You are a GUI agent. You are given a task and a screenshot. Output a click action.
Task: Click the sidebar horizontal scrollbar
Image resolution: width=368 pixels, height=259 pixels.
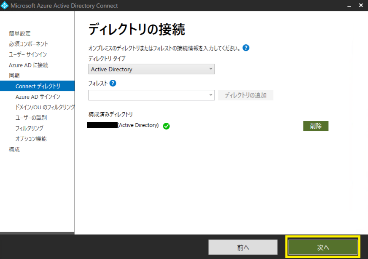(37, 233)
